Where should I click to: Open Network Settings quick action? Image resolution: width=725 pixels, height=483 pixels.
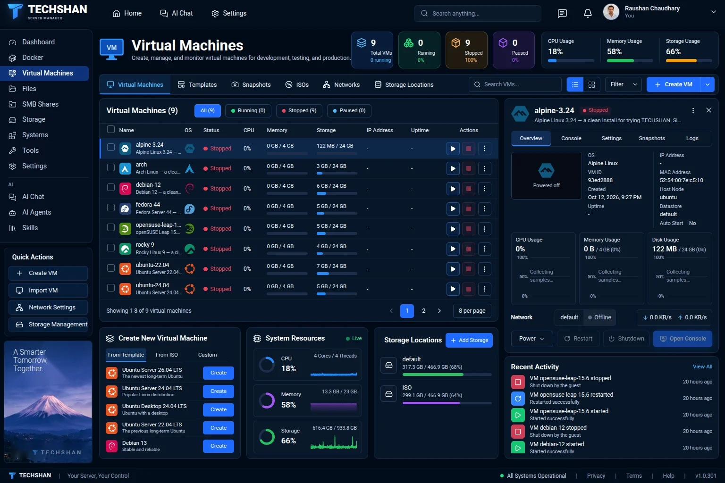[x=48, y=308]
